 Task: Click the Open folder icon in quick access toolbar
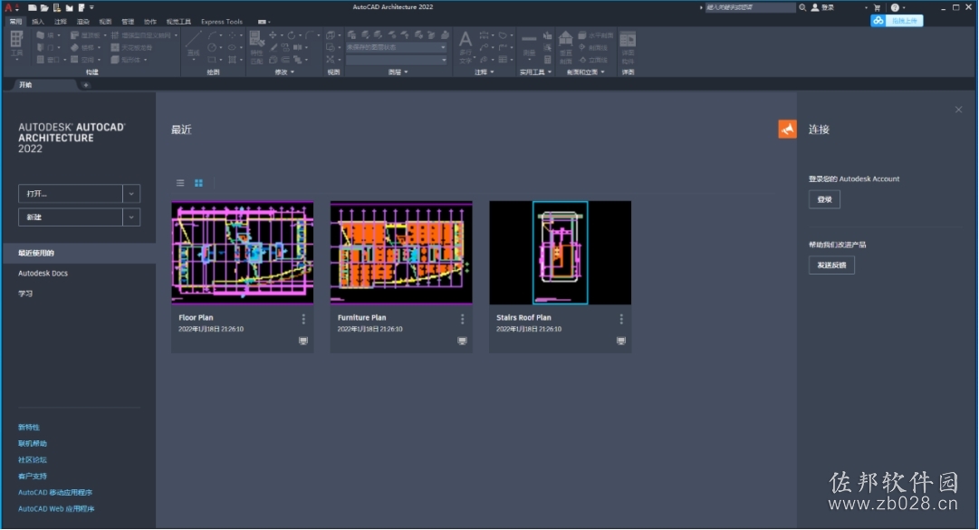44,7
